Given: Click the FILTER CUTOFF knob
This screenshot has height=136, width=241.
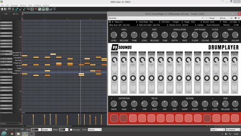Looking at the screenshot, I should 215,35.
